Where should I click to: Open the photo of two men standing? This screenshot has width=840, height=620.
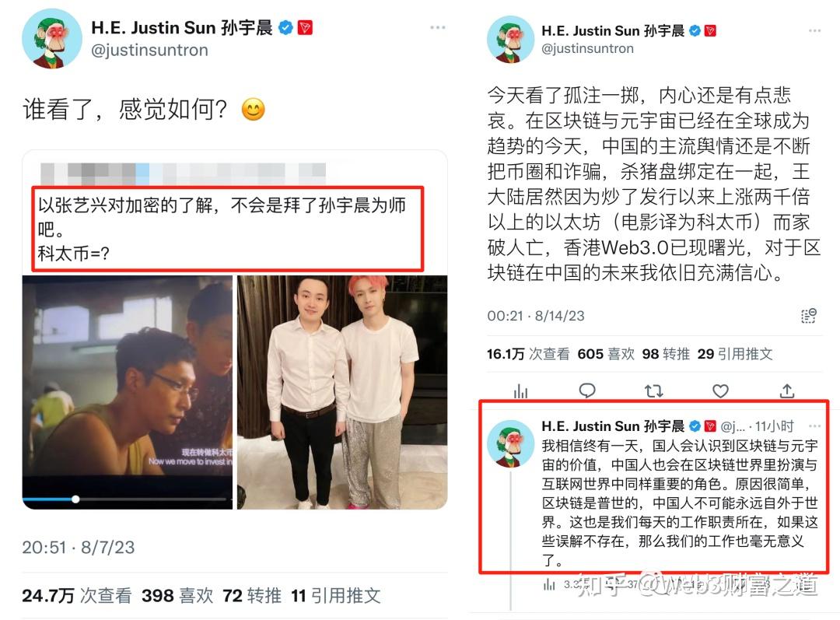point(342,392)
